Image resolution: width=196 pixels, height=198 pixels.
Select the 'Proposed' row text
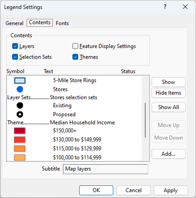(64, 115)
